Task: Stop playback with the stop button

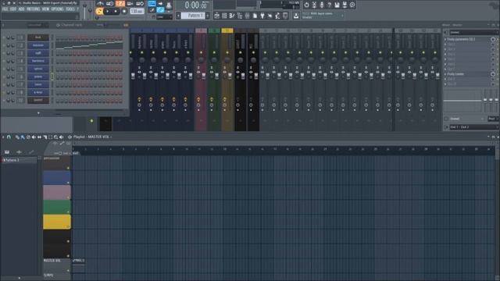Action: point(116,12)
